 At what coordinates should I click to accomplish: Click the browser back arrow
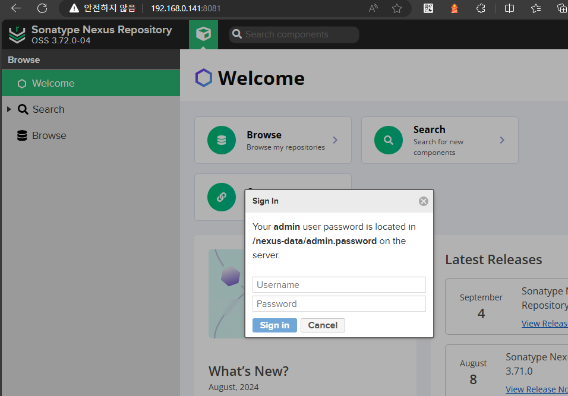[16, 8]
